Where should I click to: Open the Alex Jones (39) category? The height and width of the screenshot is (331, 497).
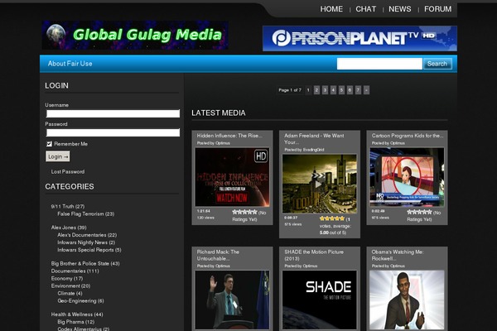[x=69, y=228]
